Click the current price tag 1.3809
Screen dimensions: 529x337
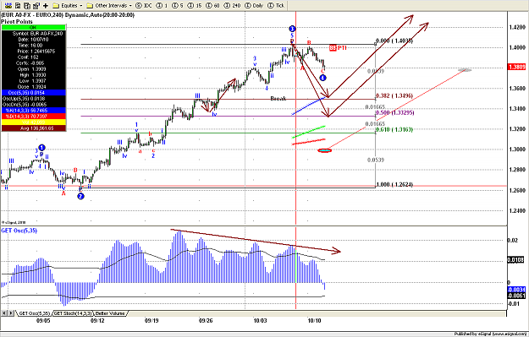(517, 67)
